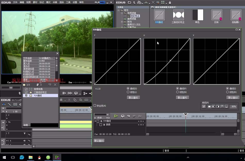Collapse the YUV曲线 keyframe row
The width and height of the screenshot is (245, 161).
click(x=95, y=121)
